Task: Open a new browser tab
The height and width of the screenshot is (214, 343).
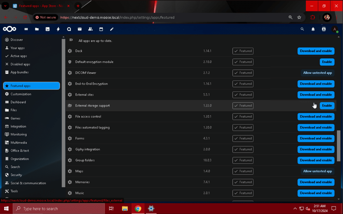Action: 78,6
